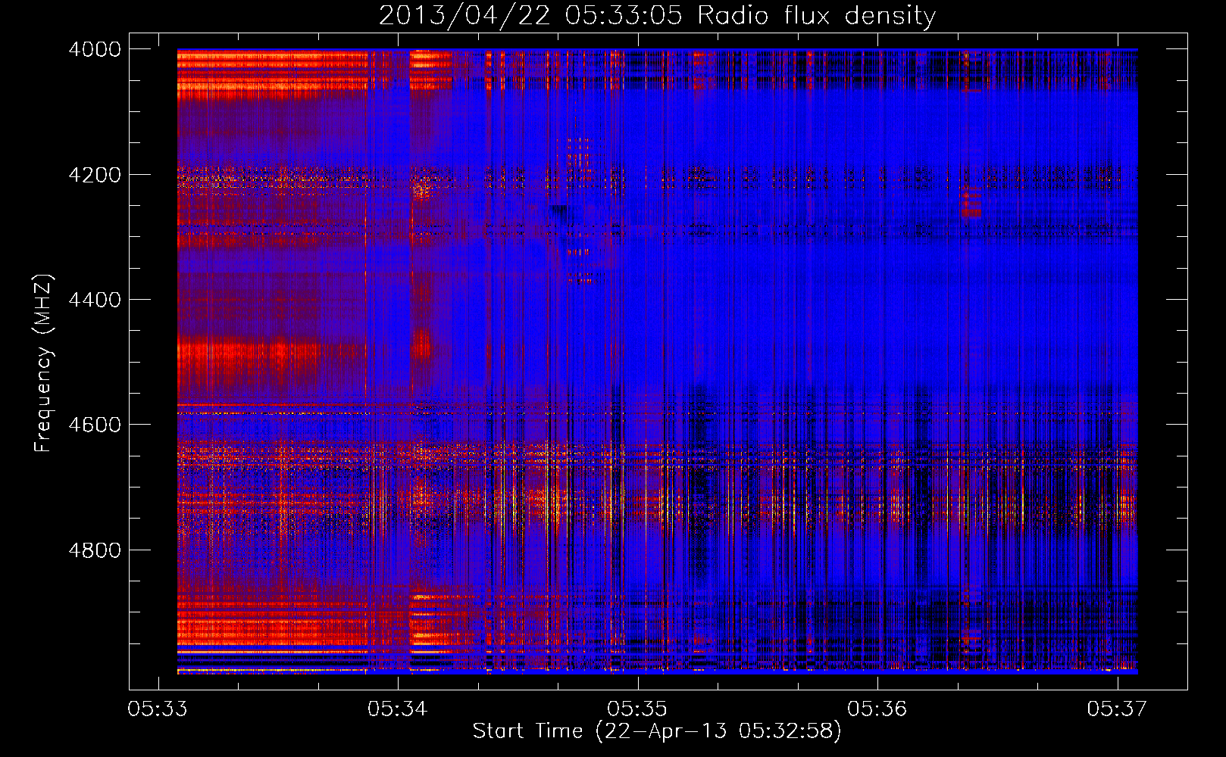
Task: Click the 'Start Time (22-Apr-13 05:32:58)' axis label
Action: [x=657, y=731]
